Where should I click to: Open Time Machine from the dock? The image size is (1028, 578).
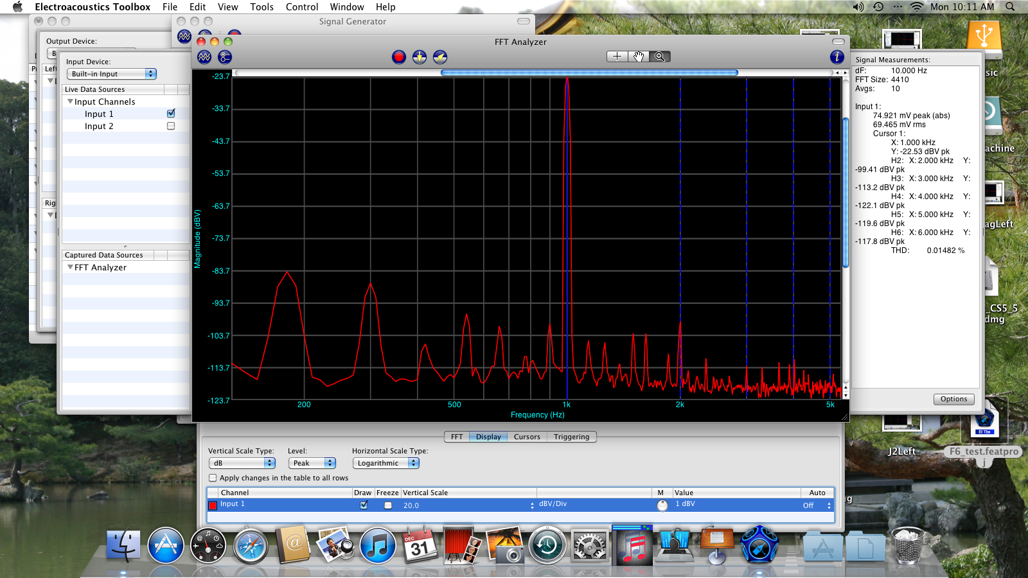coord(547,546)
